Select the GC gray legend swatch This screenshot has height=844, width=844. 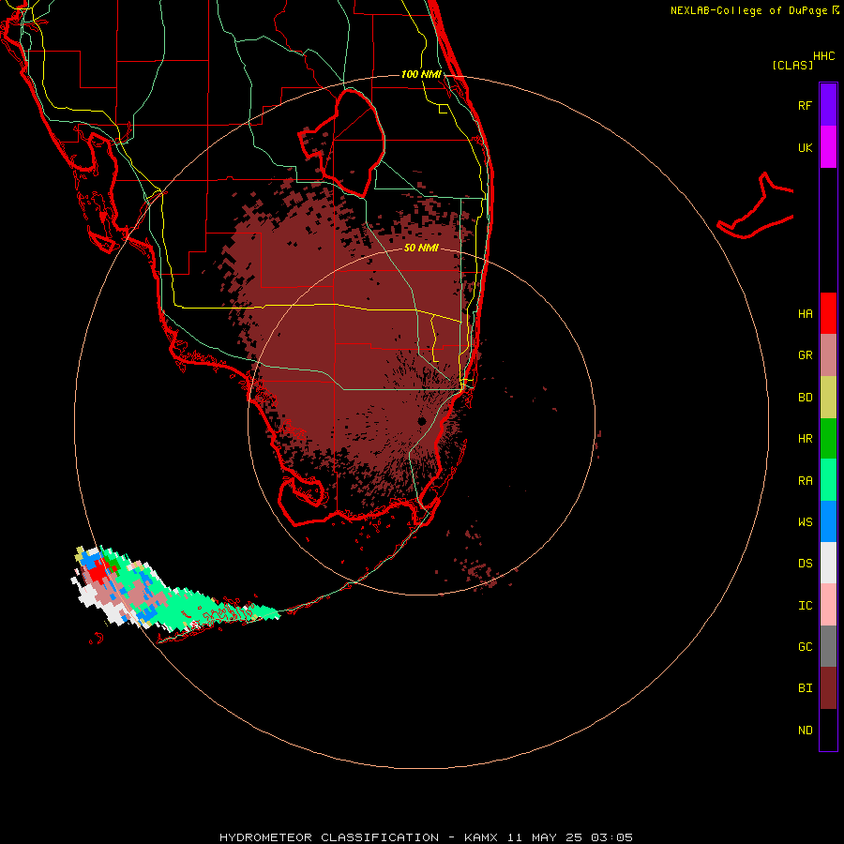[828, 646]
